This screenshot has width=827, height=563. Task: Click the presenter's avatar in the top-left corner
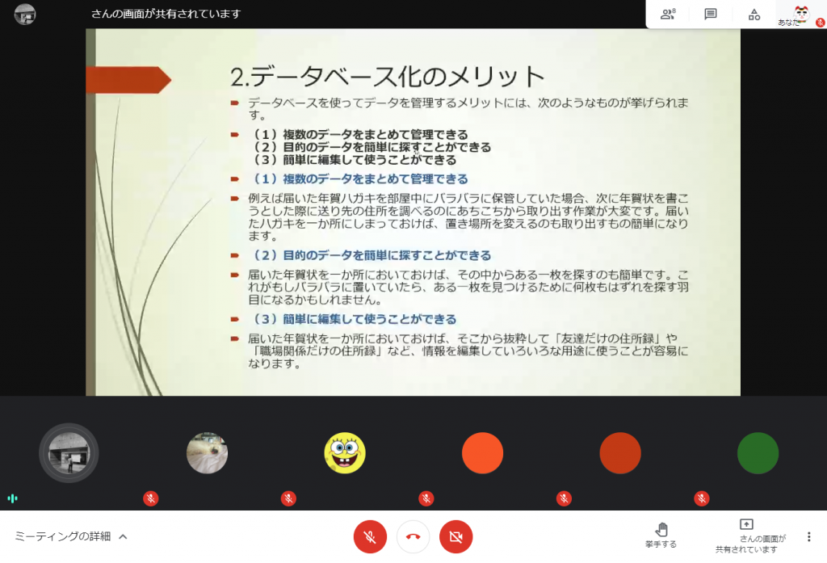[x=25, y=14]
